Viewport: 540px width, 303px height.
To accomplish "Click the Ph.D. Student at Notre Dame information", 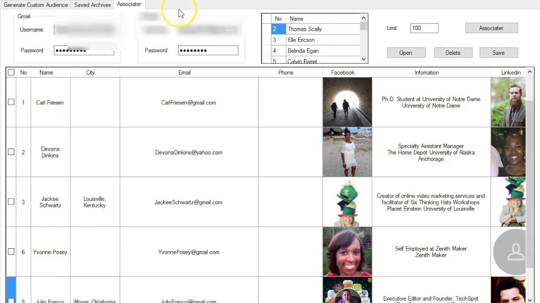I will pyautogui.click(x=431, y=102).
